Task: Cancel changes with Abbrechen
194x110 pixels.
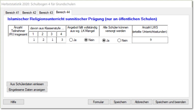Action: pos(142,102)
